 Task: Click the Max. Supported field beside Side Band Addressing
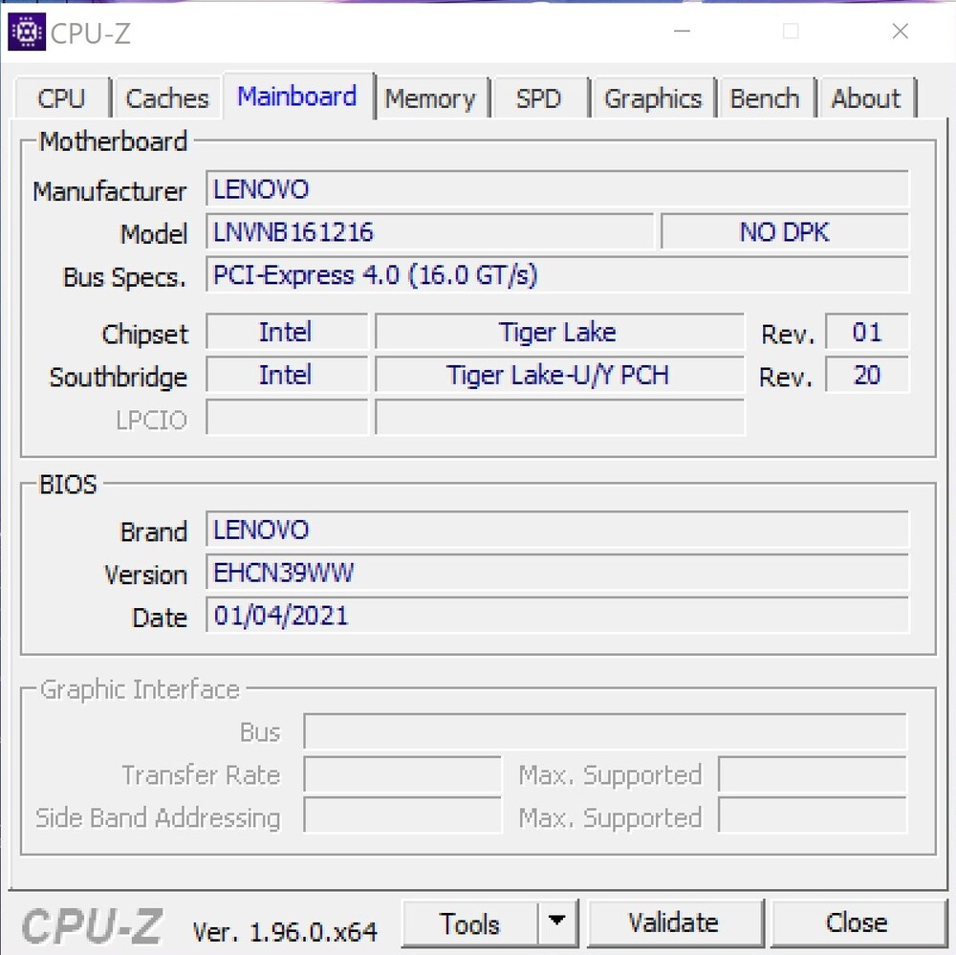click(812, 816)
